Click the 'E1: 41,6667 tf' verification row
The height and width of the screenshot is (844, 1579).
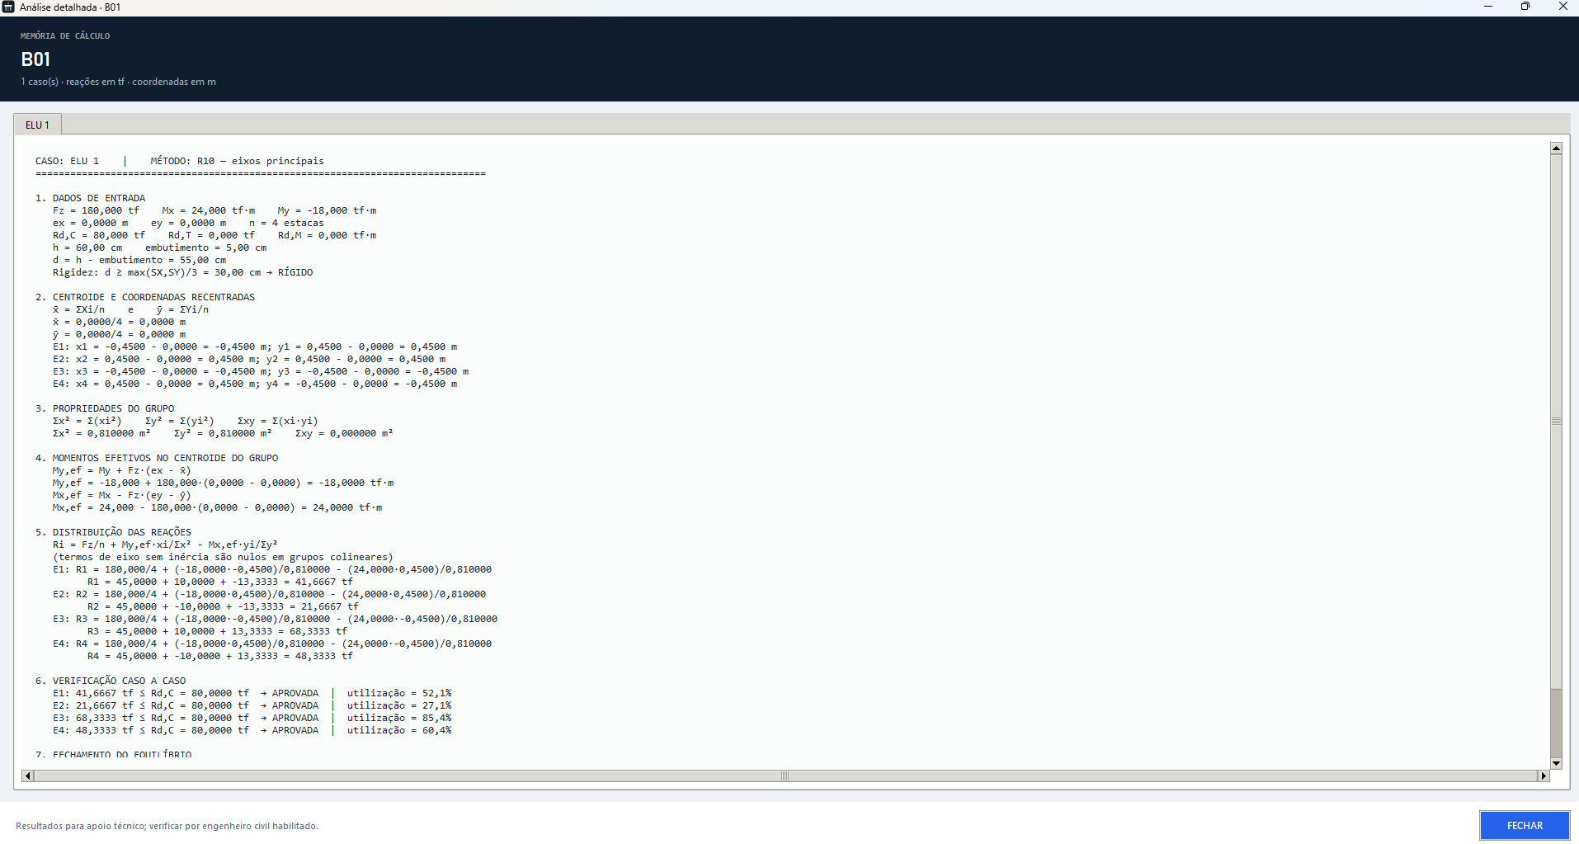pyautogui.click(x=252, y=693)
